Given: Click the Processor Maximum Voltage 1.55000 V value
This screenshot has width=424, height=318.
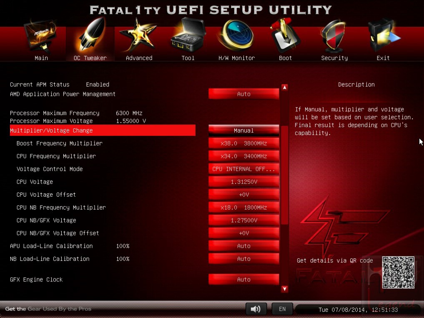Looking at the screenshot, I should click(x=131, y=121).
